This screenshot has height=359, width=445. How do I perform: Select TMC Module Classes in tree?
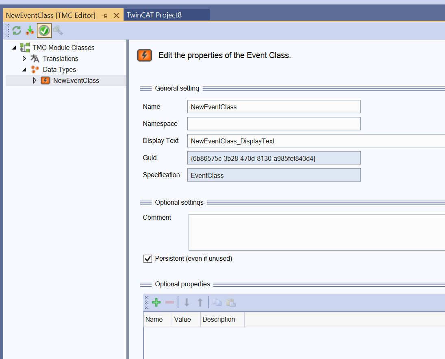63,48
